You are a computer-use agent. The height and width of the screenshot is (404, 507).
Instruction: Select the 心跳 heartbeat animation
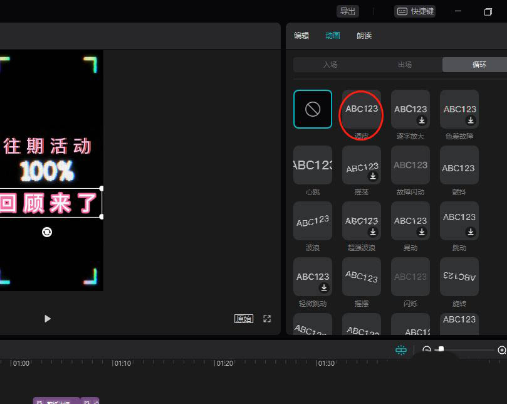[x=312, y=164]
